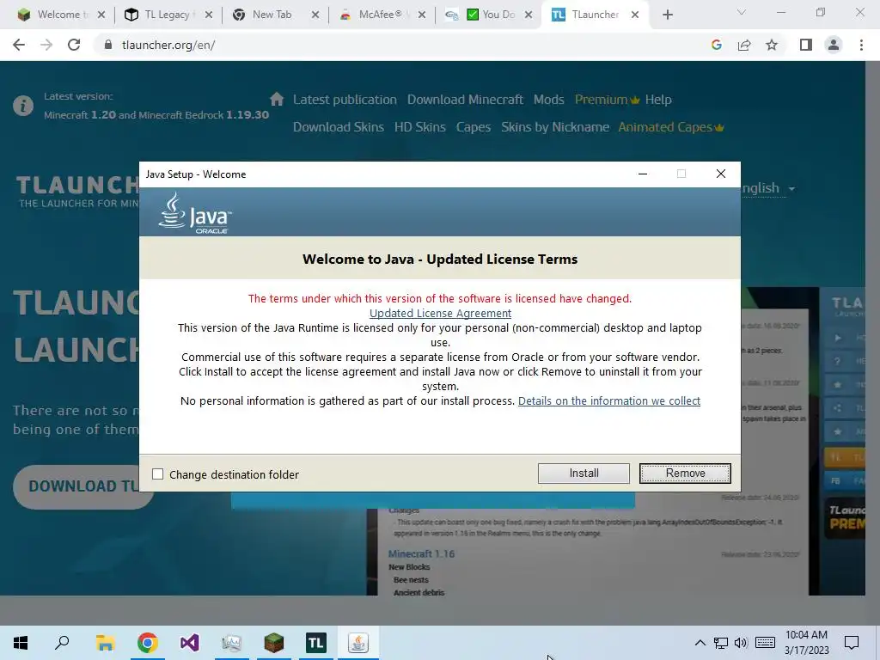880x660 pixels.
Task: Close the Welcome tab
Action: (x=101, y=15)
